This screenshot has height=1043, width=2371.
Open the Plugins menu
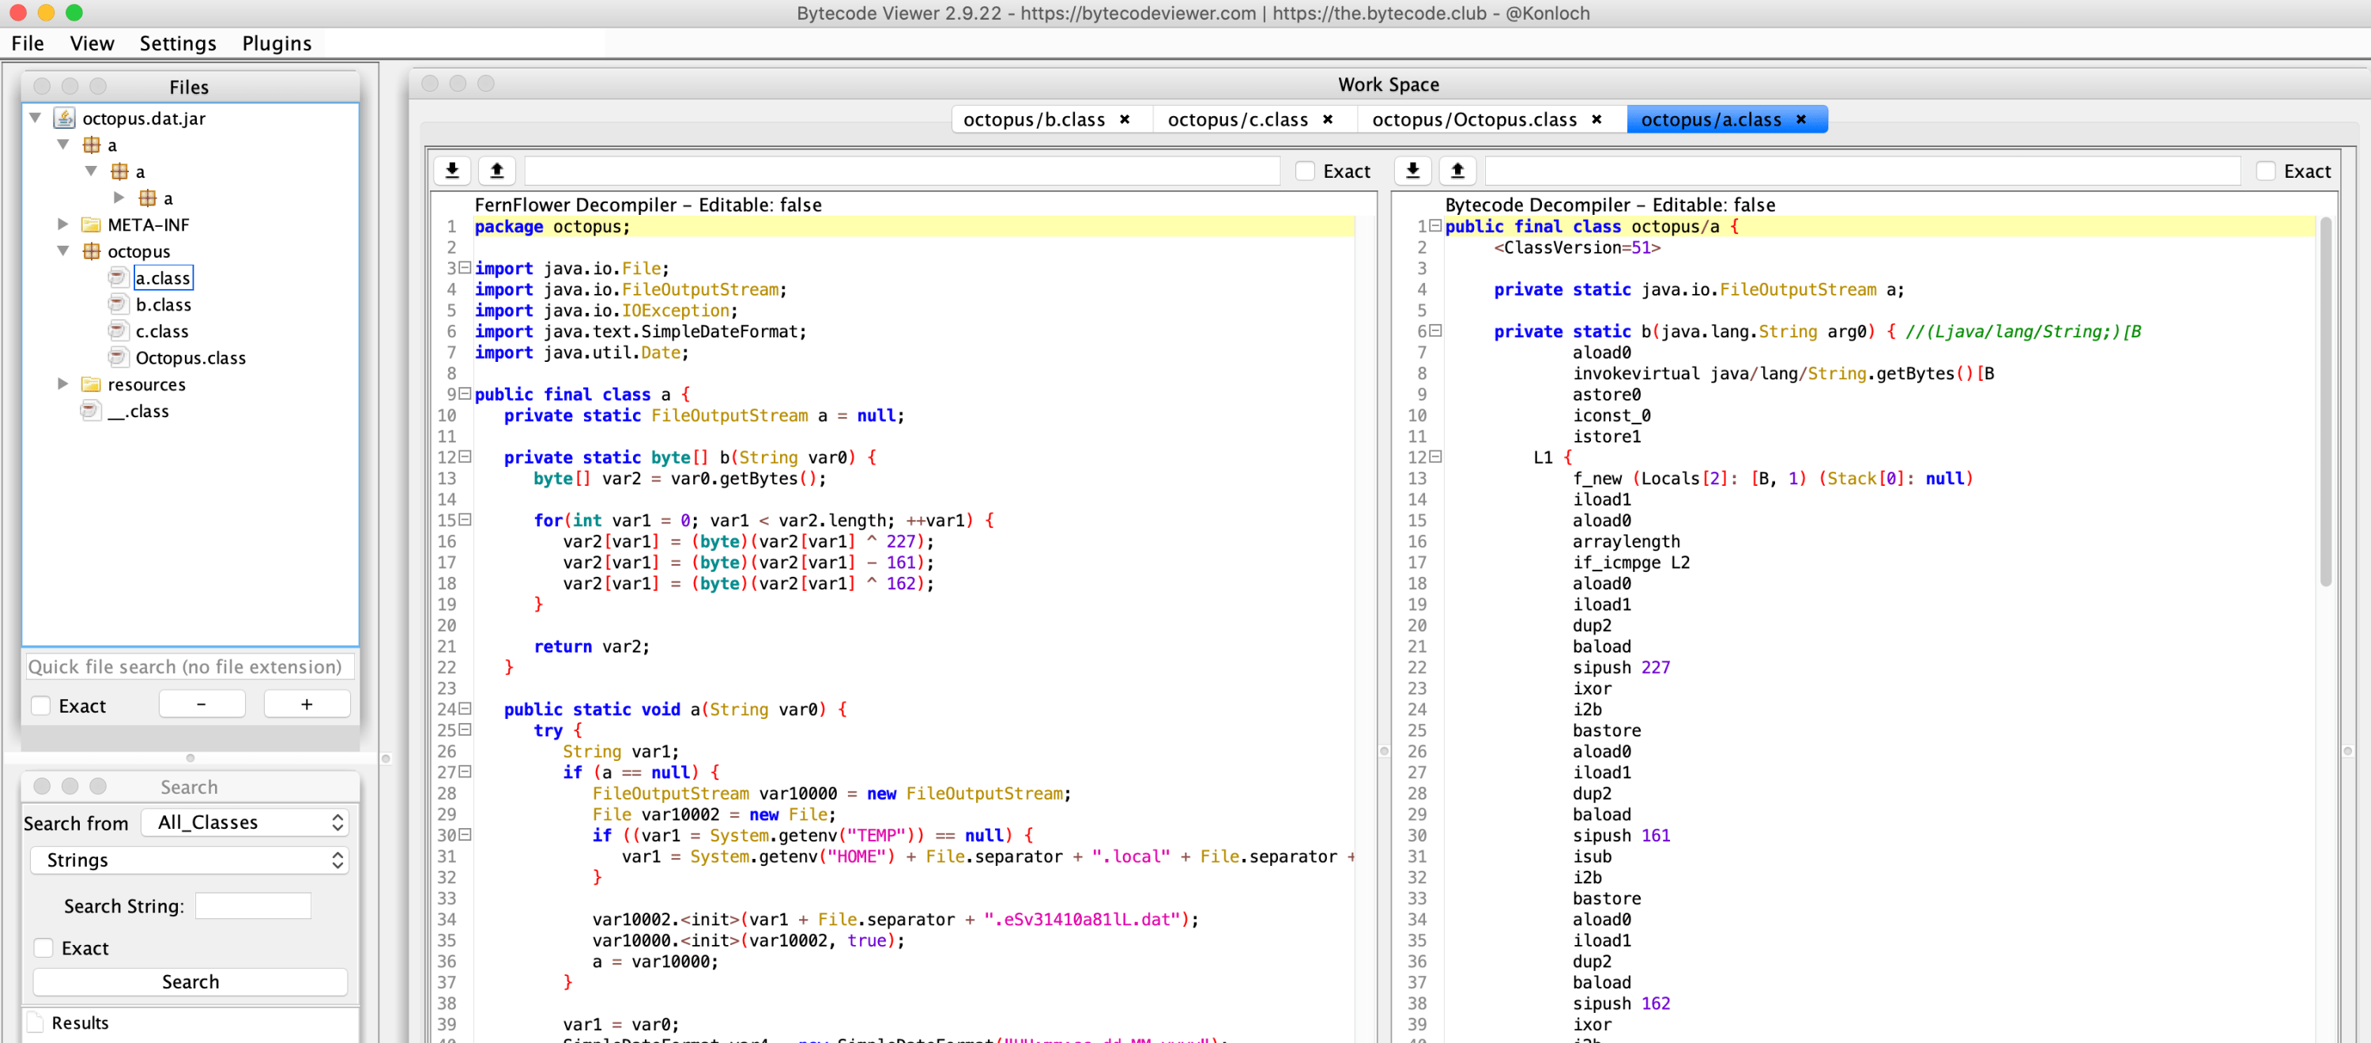click(276, 43)
